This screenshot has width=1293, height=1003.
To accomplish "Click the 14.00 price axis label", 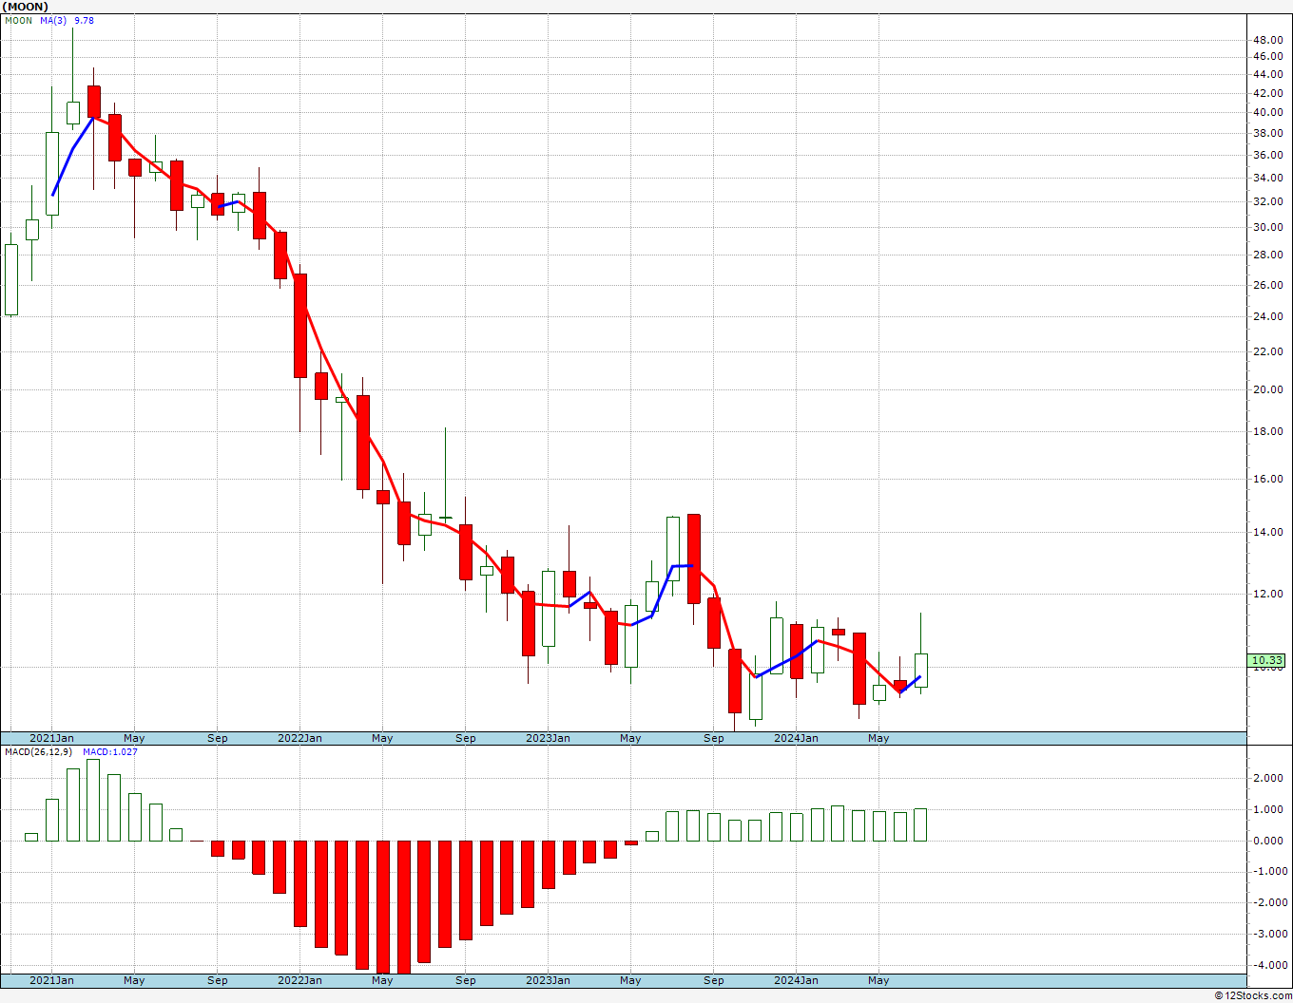I will (1267, 532).
